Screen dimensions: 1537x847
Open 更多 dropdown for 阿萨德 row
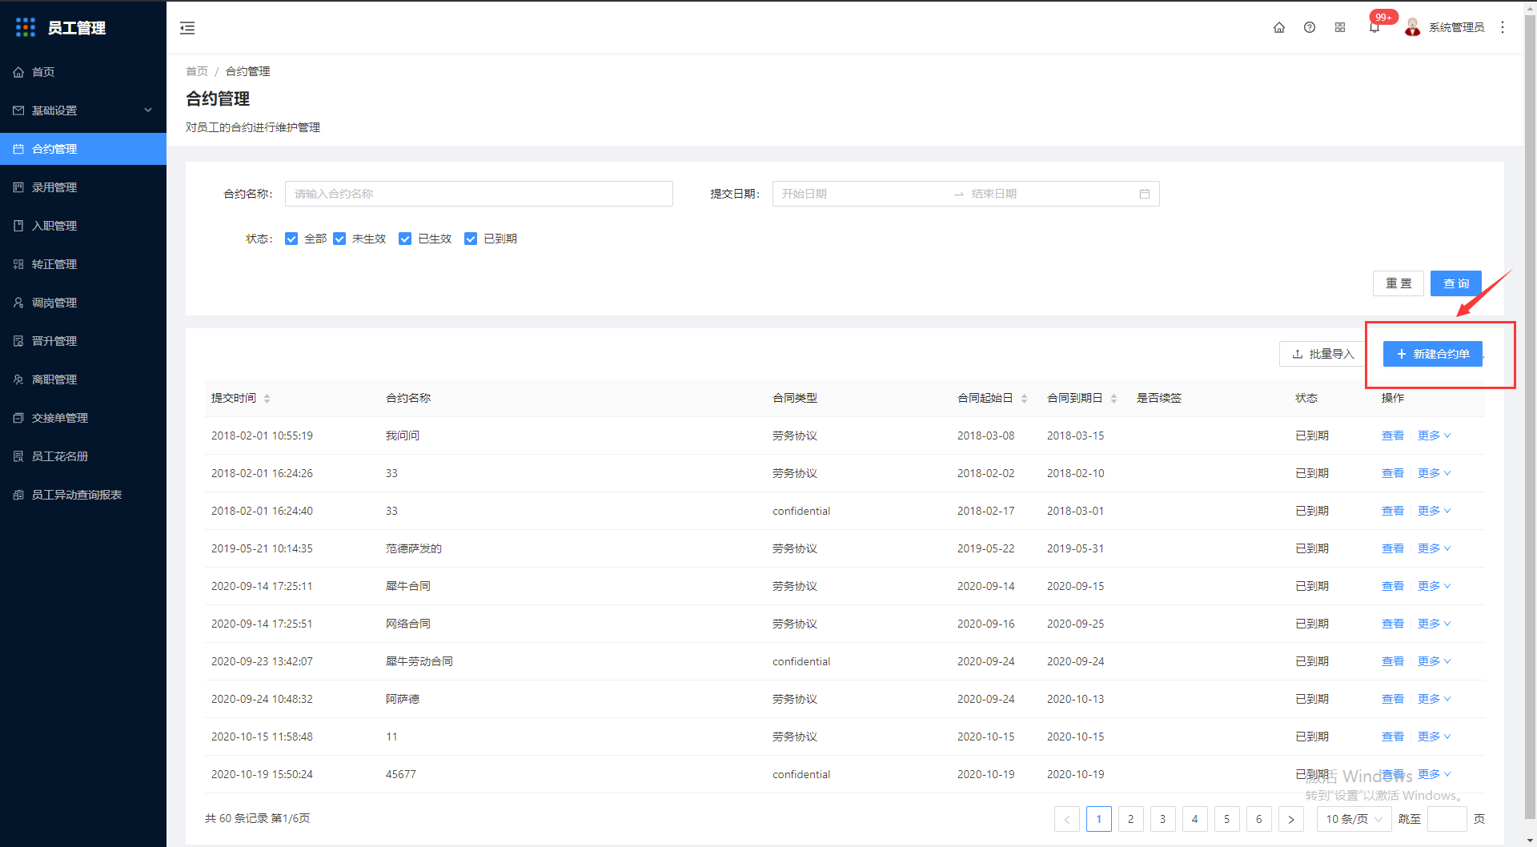pyautogui.click(x=1434, y=699)
